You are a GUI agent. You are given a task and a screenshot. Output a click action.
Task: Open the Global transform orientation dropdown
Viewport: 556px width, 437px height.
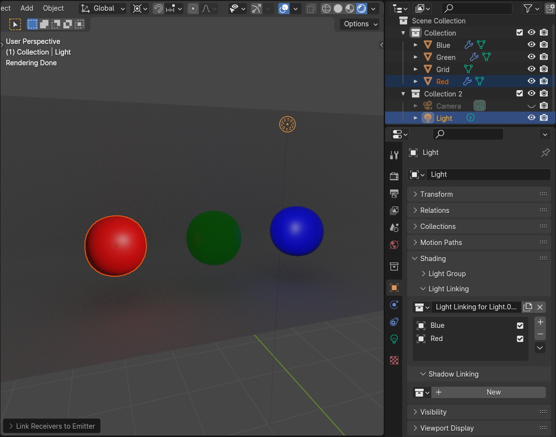pos(103,8)
